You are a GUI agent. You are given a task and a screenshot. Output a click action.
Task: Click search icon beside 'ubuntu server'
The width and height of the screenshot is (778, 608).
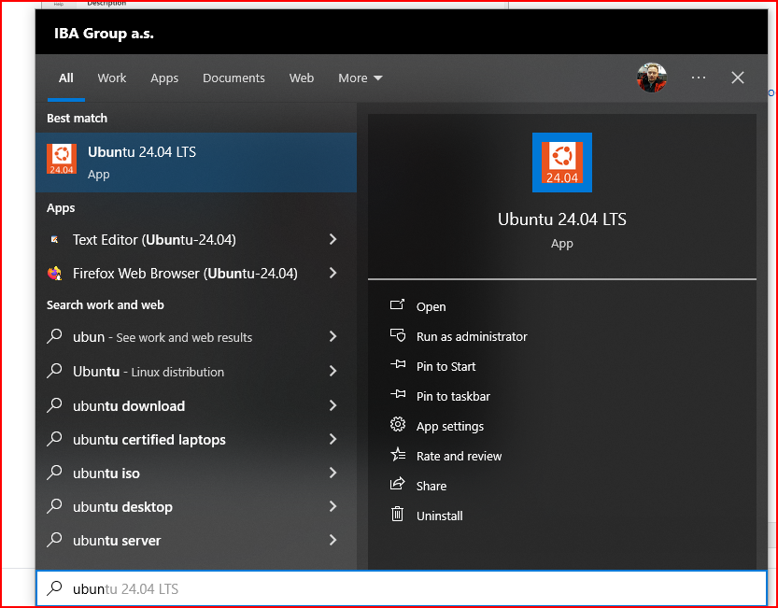pos(54,540)
